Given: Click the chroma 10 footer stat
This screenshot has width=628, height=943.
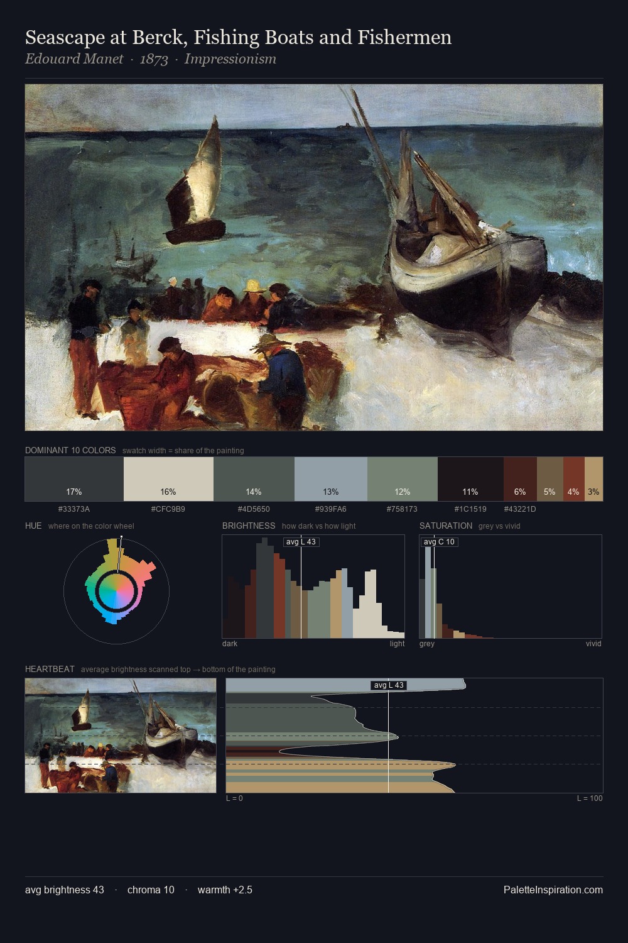Looking at the screenshot, I should (151, 890).
